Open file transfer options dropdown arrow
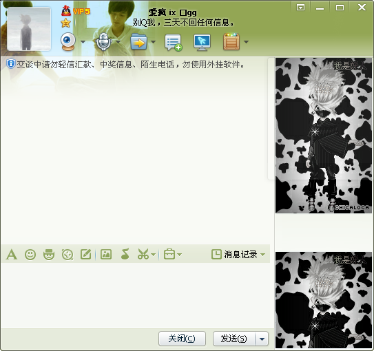Screen dimensions: 374x351 [x=153, y=42]
